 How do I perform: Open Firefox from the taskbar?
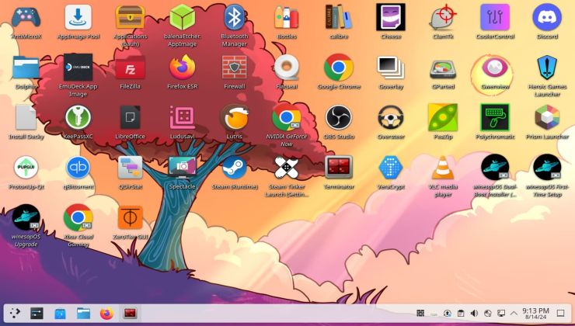pos(106,313)
